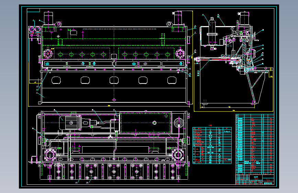Select the top plan view drawing
This screenshot has height=193, width=298.
pos(109,146)
